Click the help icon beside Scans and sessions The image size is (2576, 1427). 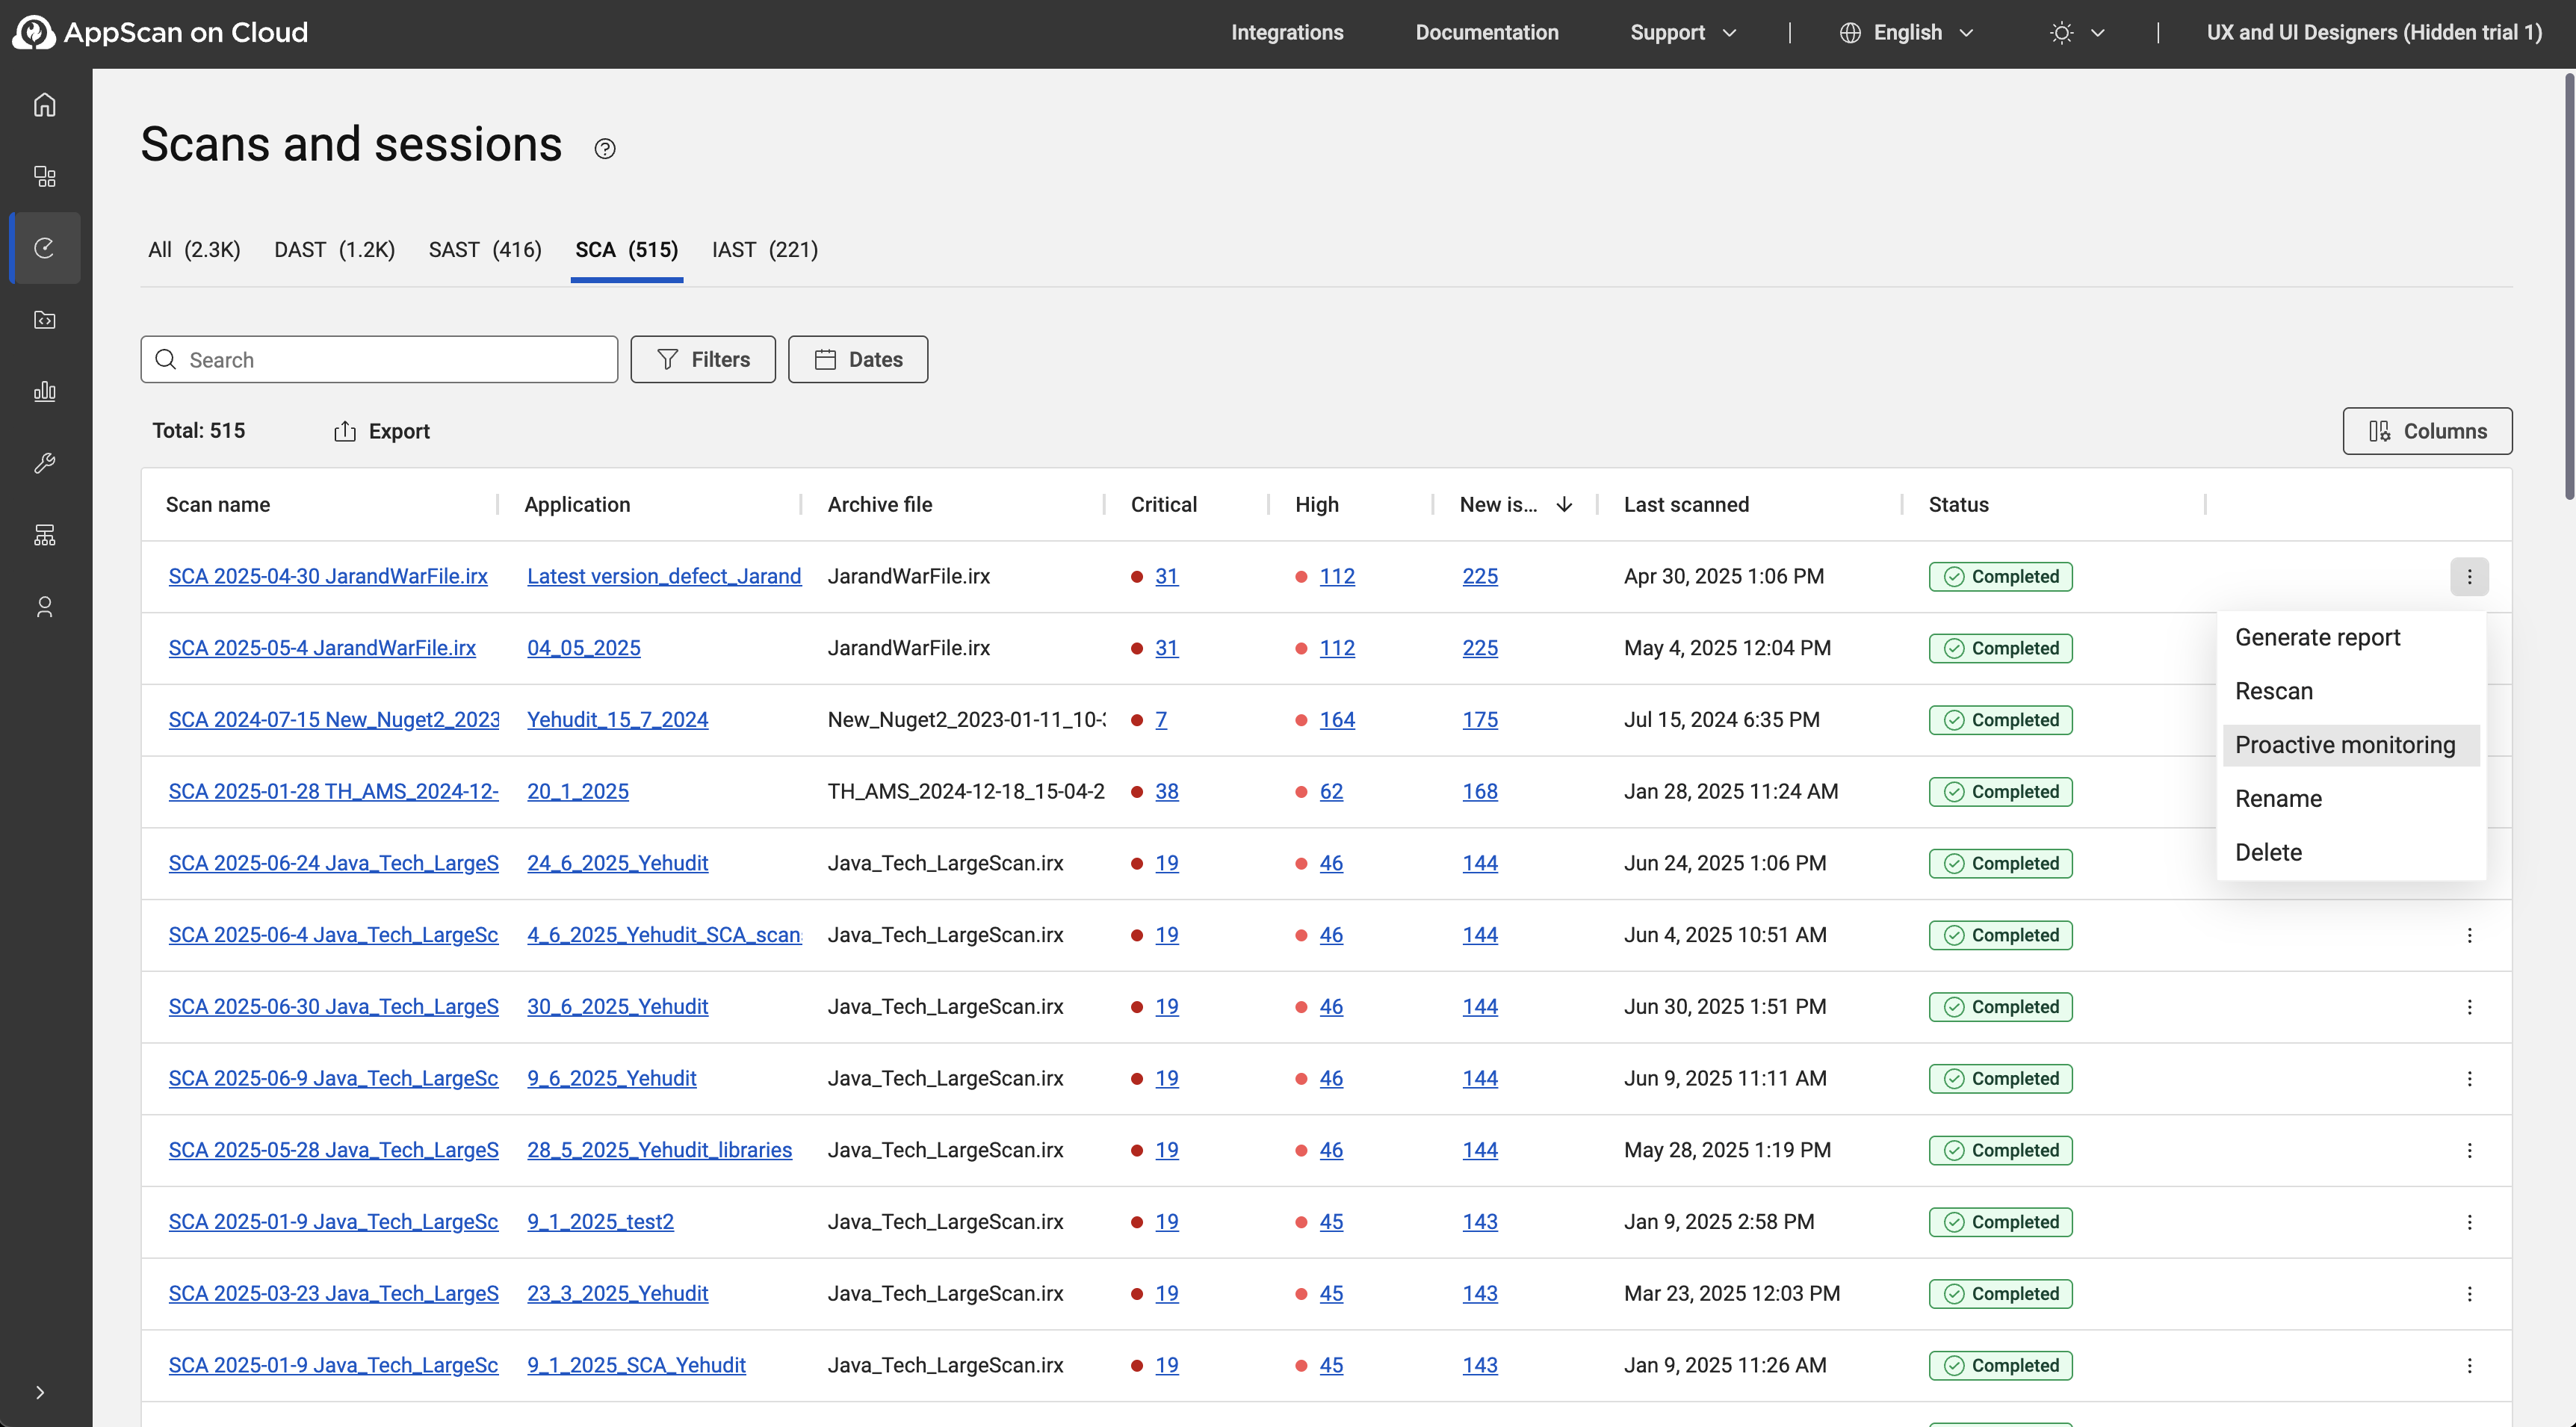[604, 149]
